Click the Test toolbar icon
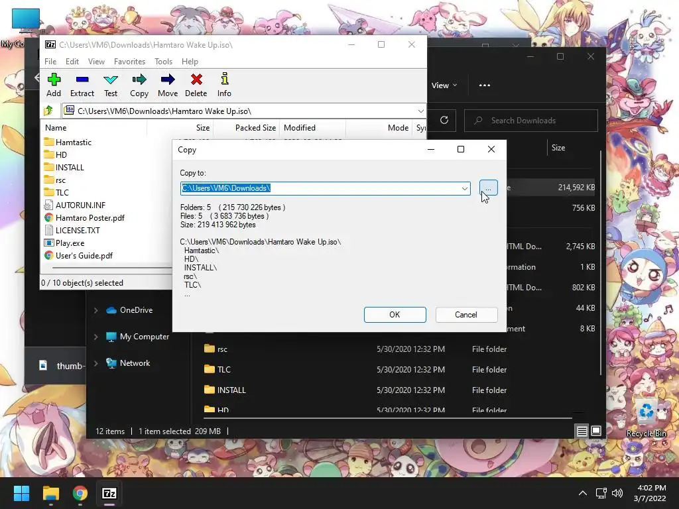 tap(111, 85)
